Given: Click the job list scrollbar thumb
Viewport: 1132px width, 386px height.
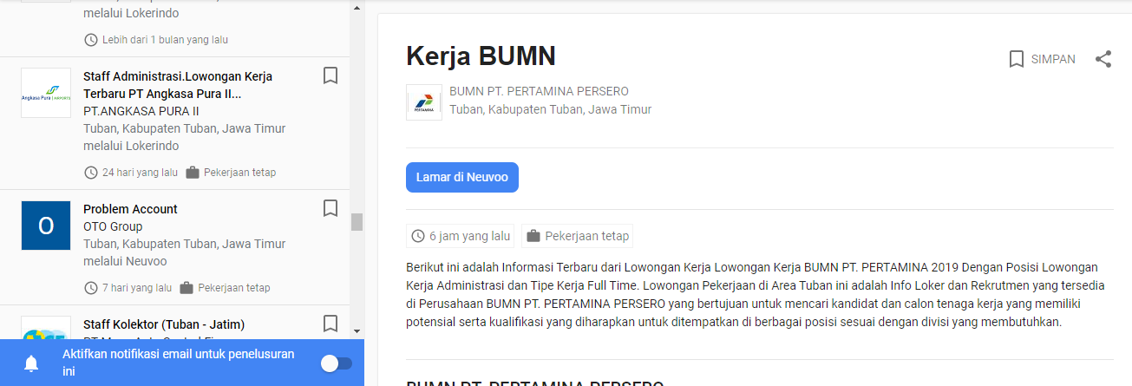Looking at the screenshot, I should click(x=357, y=222).
